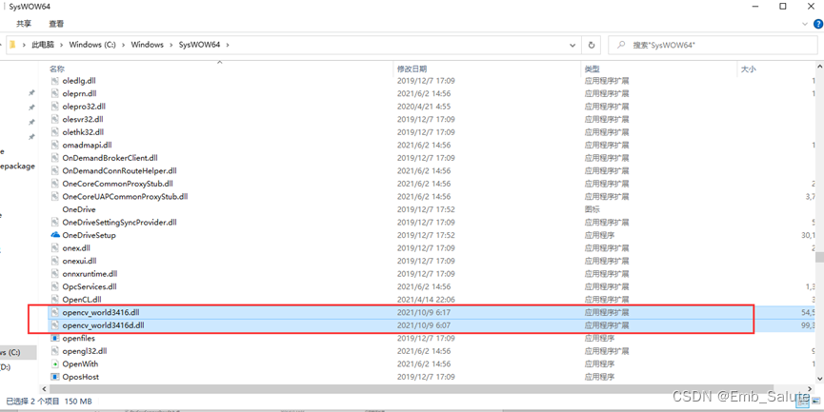824x412 pixels.
Task: Click the onexui.dll file icon
Action: click(55, 261)
